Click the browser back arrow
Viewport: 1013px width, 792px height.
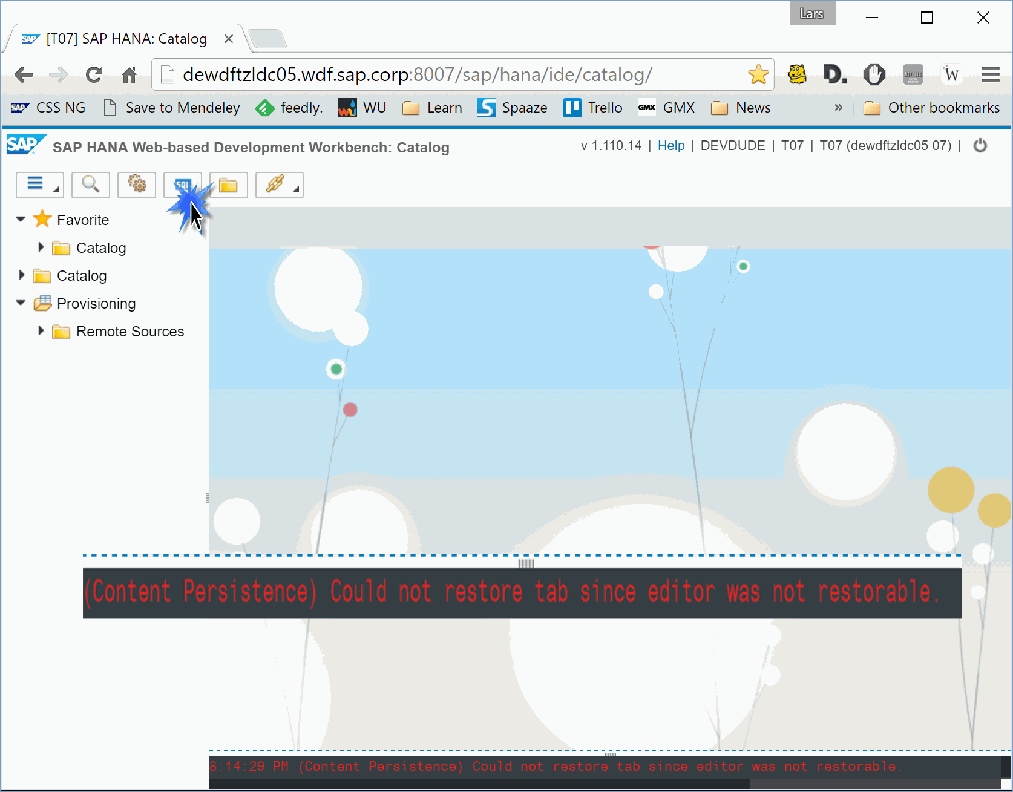pos(24,75)
